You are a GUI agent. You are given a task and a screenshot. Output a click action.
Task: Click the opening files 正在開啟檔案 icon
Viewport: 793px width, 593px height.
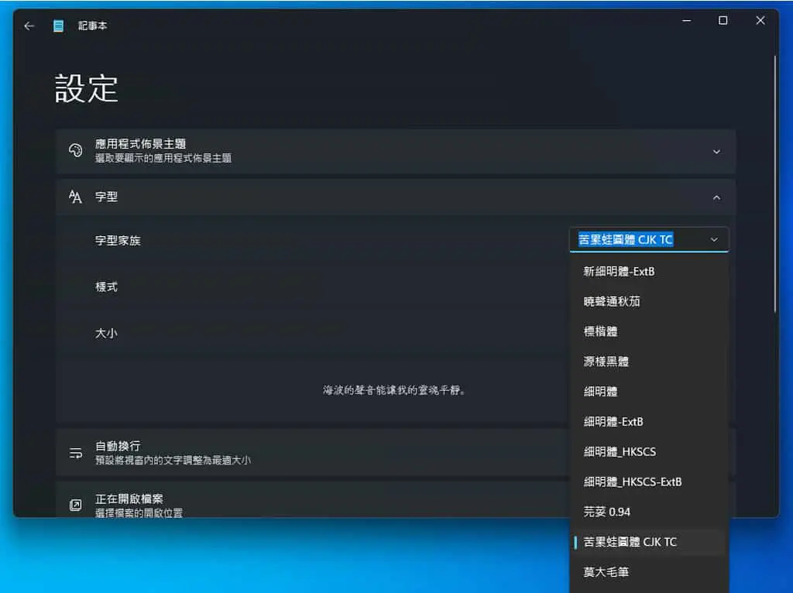75,505
